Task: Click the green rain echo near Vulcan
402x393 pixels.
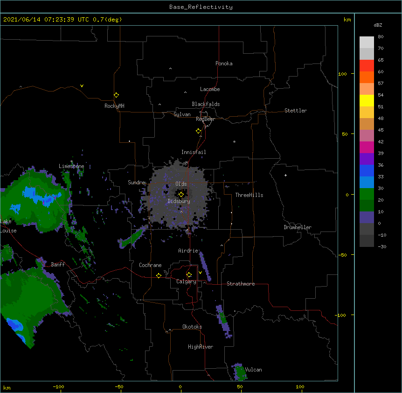Action: [x=241, y=372]
